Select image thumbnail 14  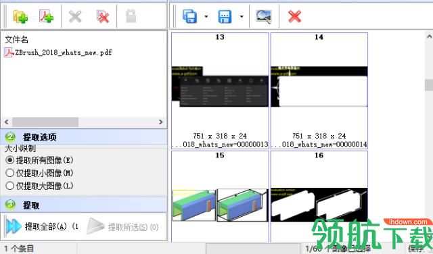point(319,91)
